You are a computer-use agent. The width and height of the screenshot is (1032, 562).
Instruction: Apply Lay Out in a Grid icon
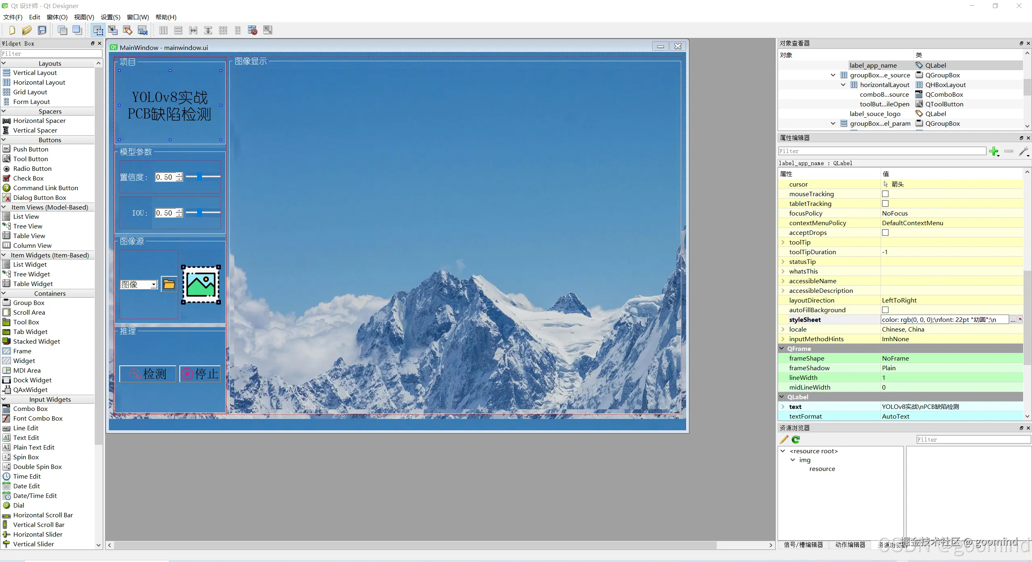223,30
